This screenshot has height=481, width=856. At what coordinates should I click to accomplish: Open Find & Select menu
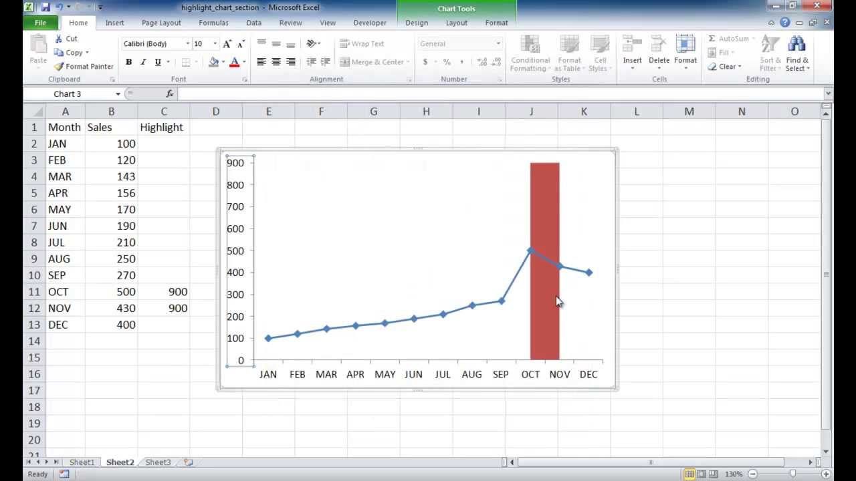(797, 53)
